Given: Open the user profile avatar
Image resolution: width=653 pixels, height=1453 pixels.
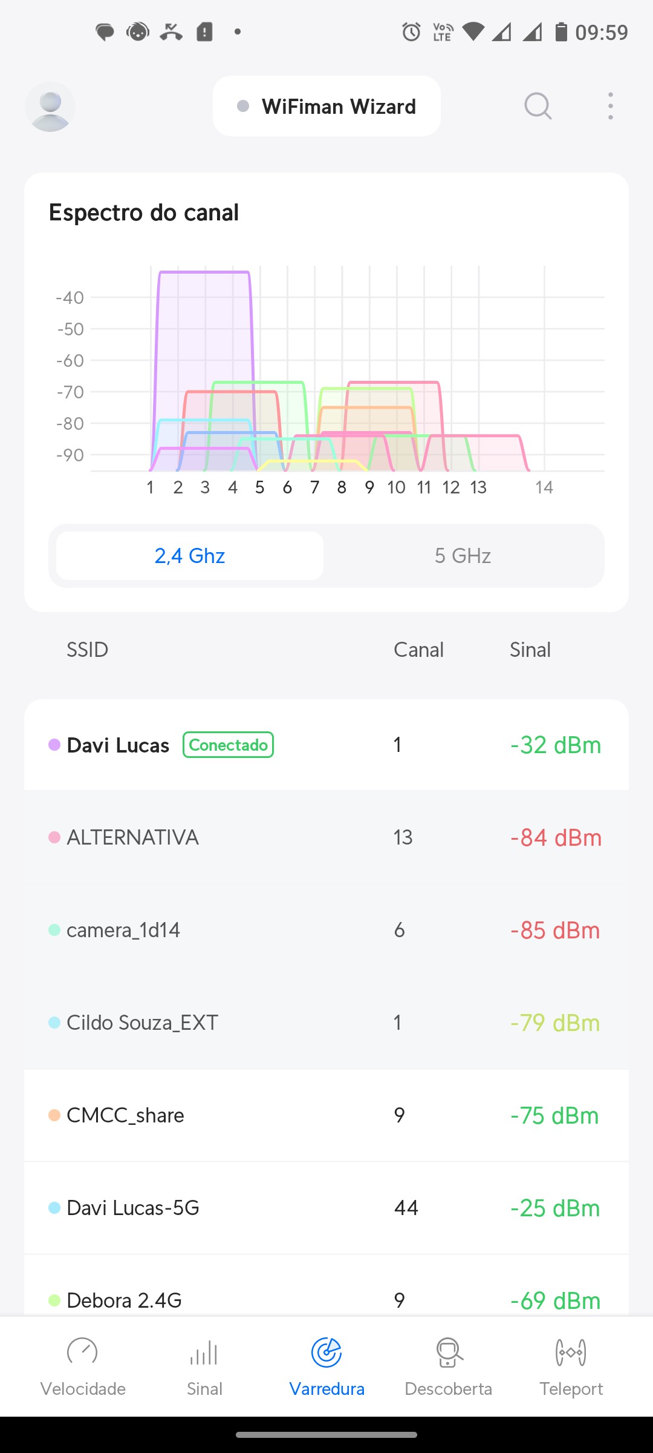Looking at the screenshot, I should click(x=50, y=107).
